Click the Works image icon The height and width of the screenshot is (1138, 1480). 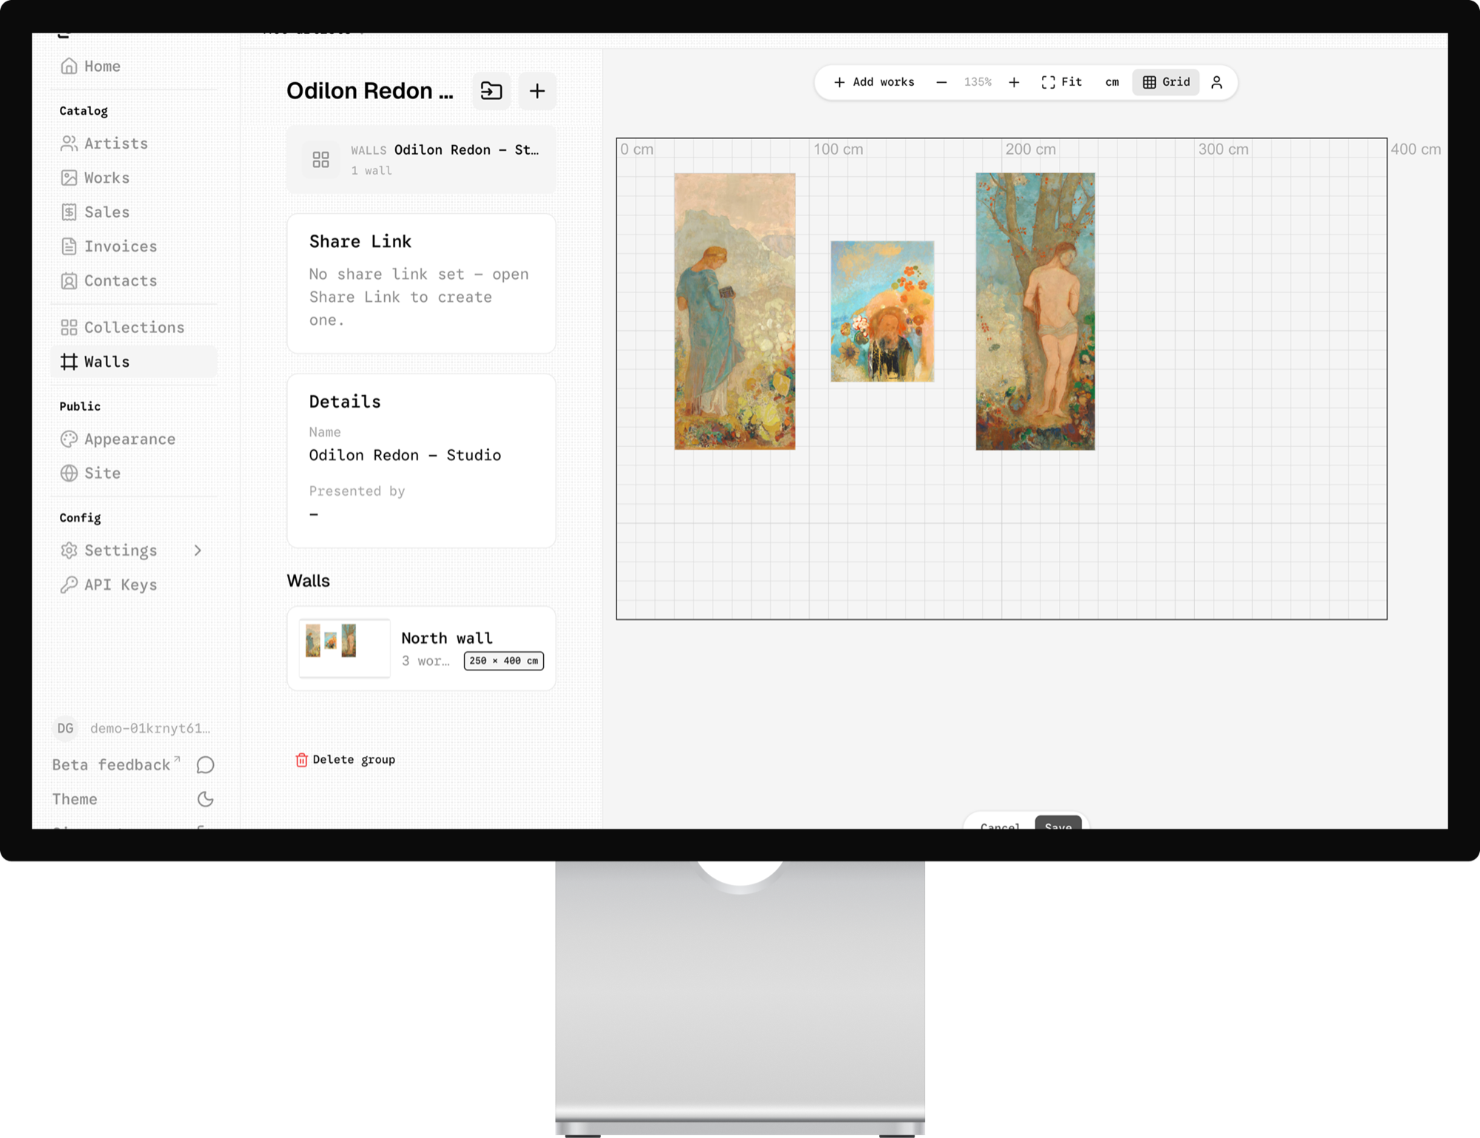tap(69, 178)
